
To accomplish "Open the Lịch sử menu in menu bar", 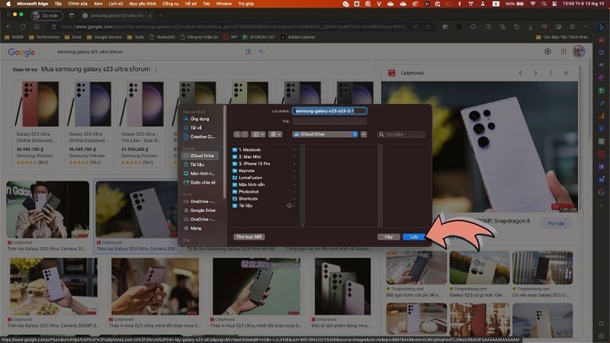I will 116,4.
